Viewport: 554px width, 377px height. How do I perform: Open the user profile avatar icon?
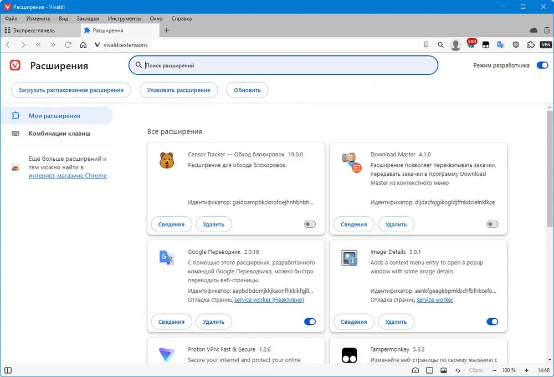(455, 45)
